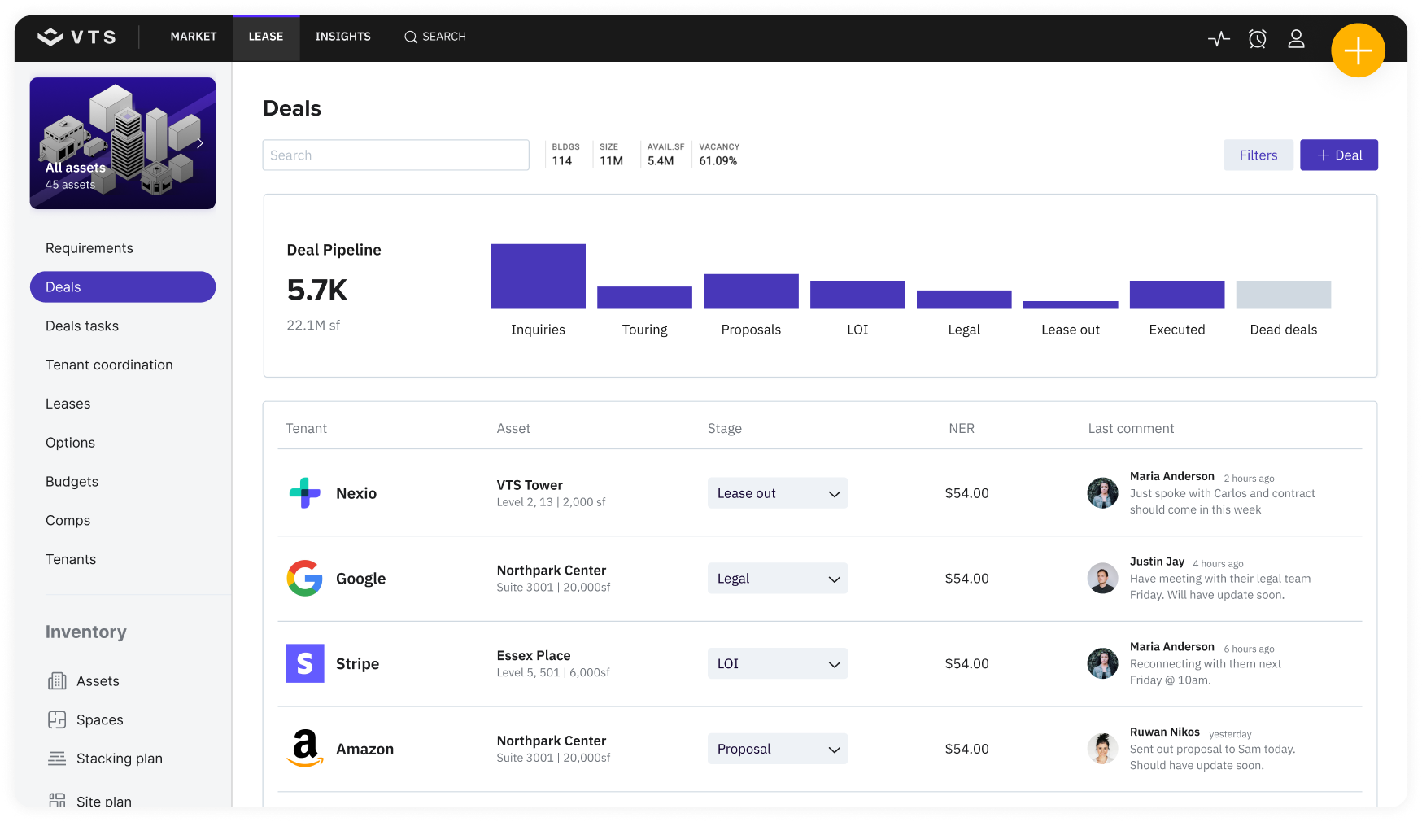Image resolution: width=1422 pixels, height=822 pixels.
Task: Switch to the Insights tab
Action: [342, 37]
